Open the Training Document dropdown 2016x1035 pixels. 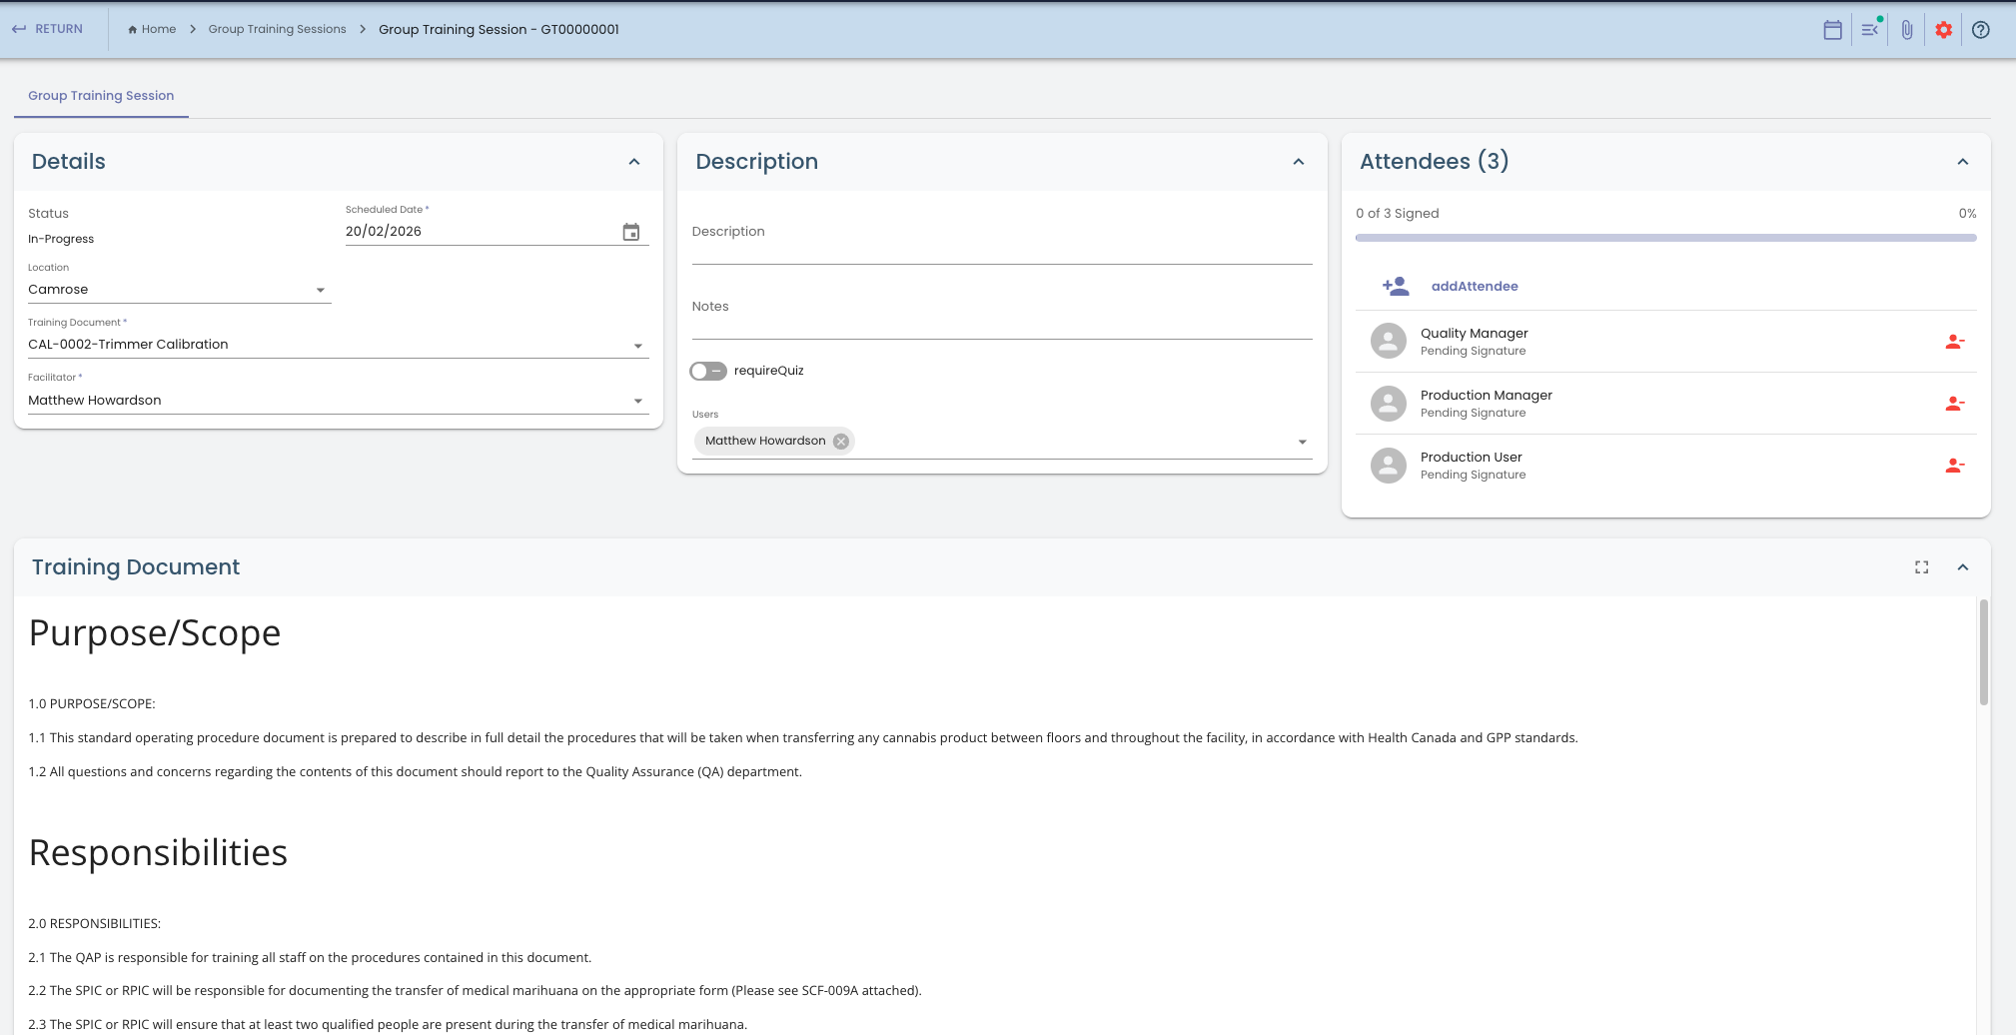tap(339, 345)
